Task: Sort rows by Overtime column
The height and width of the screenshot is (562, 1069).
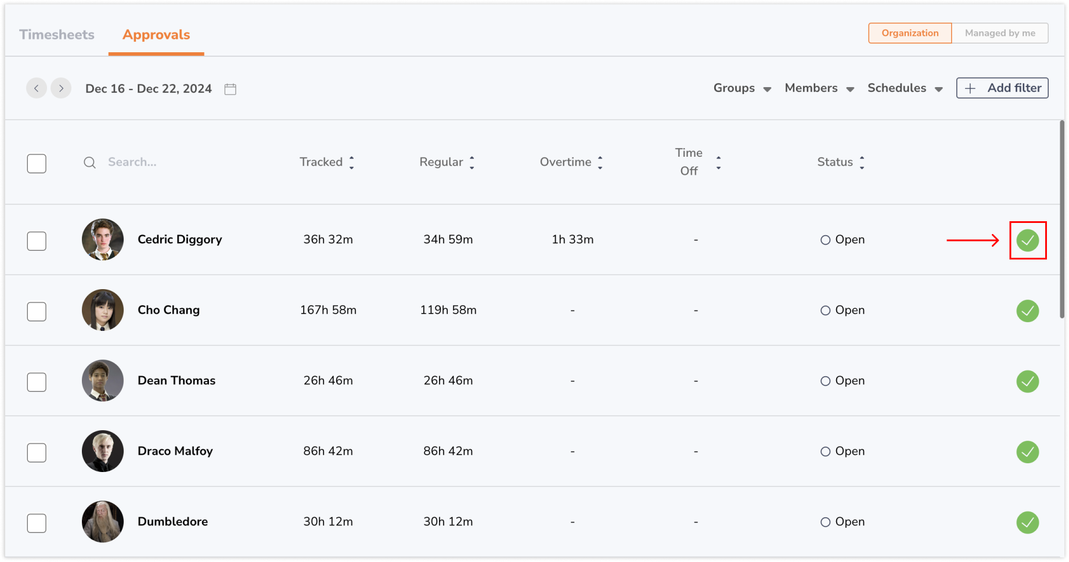Action: [600, 163]
